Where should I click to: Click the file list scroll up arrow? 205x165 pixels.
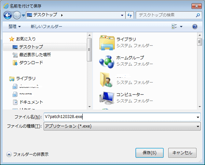coord(200,35)
